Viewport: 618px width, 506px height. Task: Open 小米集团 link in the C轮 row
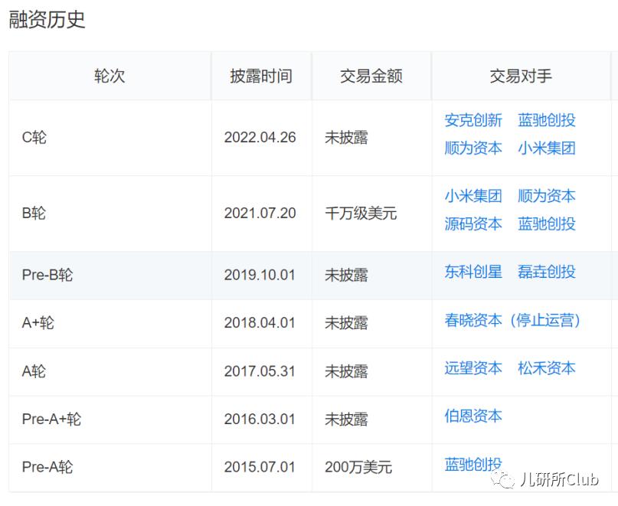(x=547, y=149)
